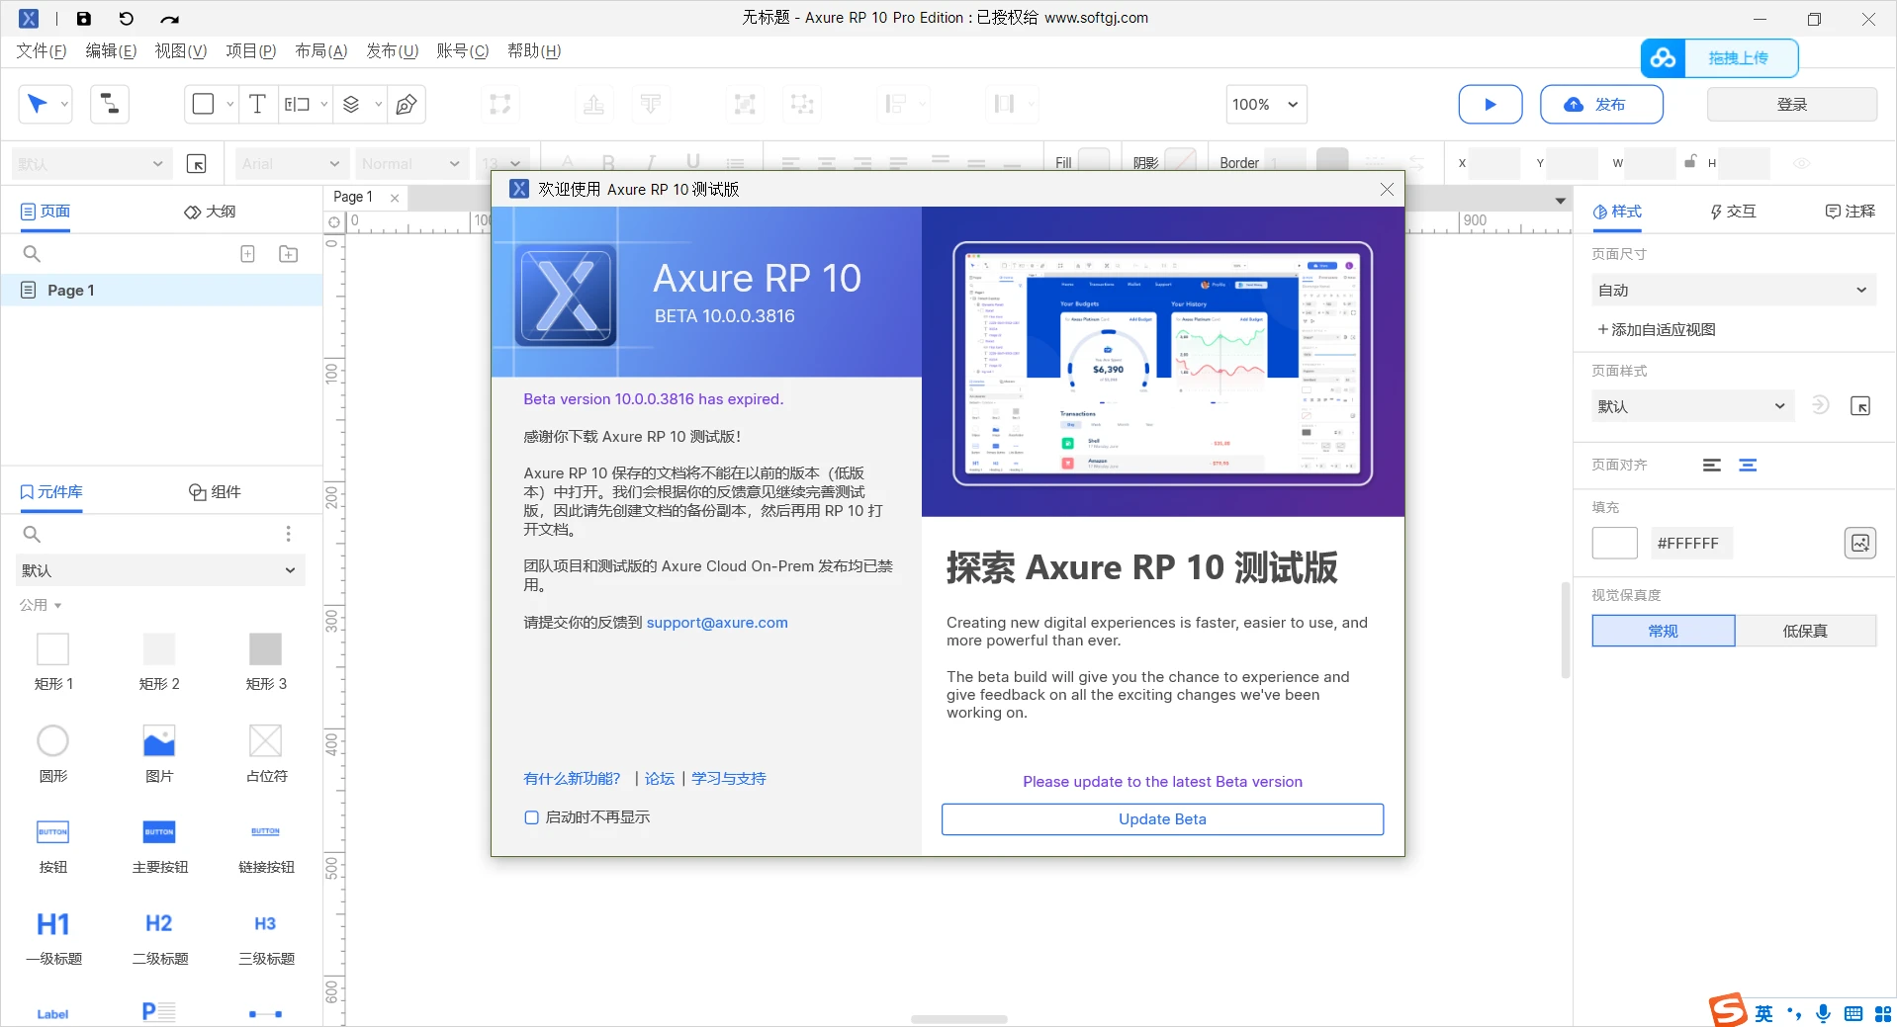This screenshot has width=1897, height=1027.
Task: Check the 启动时不再显示 checkbox
Action: point(531,817)
